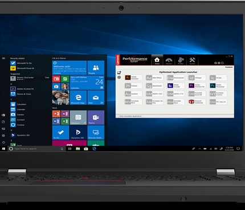Viewport: 245px width, 210px height.
Task: Open the Microsoft Edge tile
Action: [78, 97]
